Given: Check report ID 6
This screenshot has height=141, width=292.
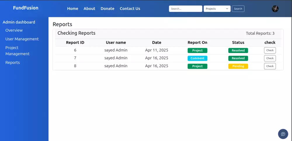Looking at the screenshot, I should coord(270,50).
